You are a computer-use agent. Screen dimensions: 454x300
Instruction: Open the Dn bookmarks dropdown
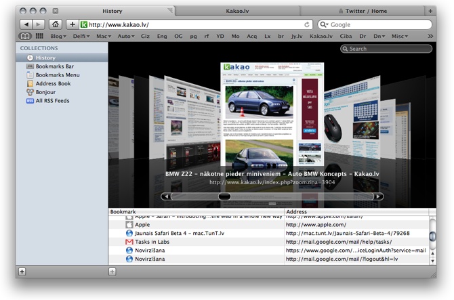(x=379, y=36)
